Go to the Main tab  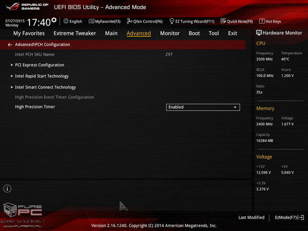point(111,33)
